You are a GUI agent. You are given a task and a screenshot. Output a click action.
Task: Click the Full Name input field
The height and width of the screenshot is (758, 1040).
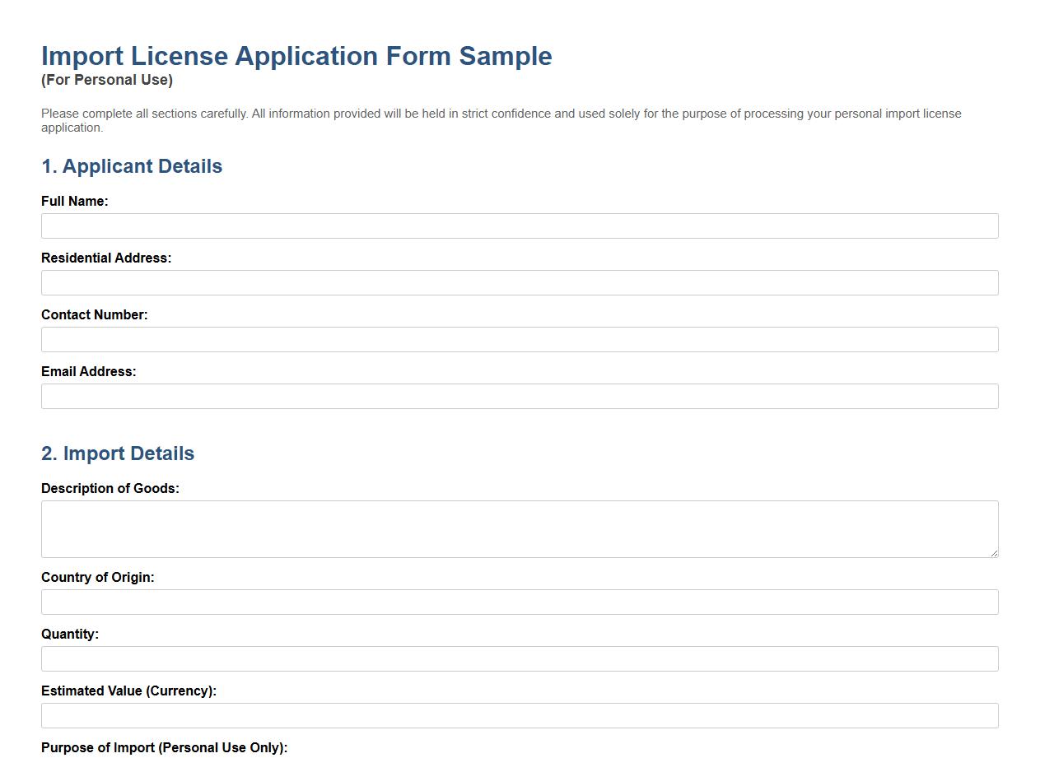519,226
